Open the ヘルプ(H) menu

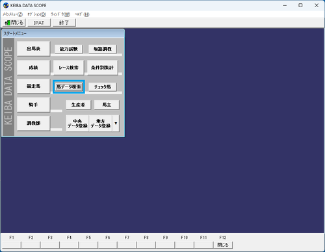(82, 14)
